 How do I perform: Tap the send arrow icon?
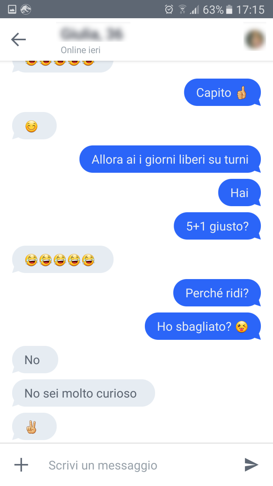pos(251,464)
